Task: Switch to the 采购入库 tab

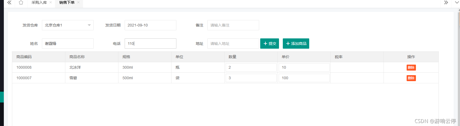Action: tap(39, 2)
